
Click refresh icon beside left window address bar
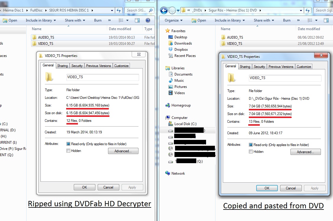click(119, 10)
